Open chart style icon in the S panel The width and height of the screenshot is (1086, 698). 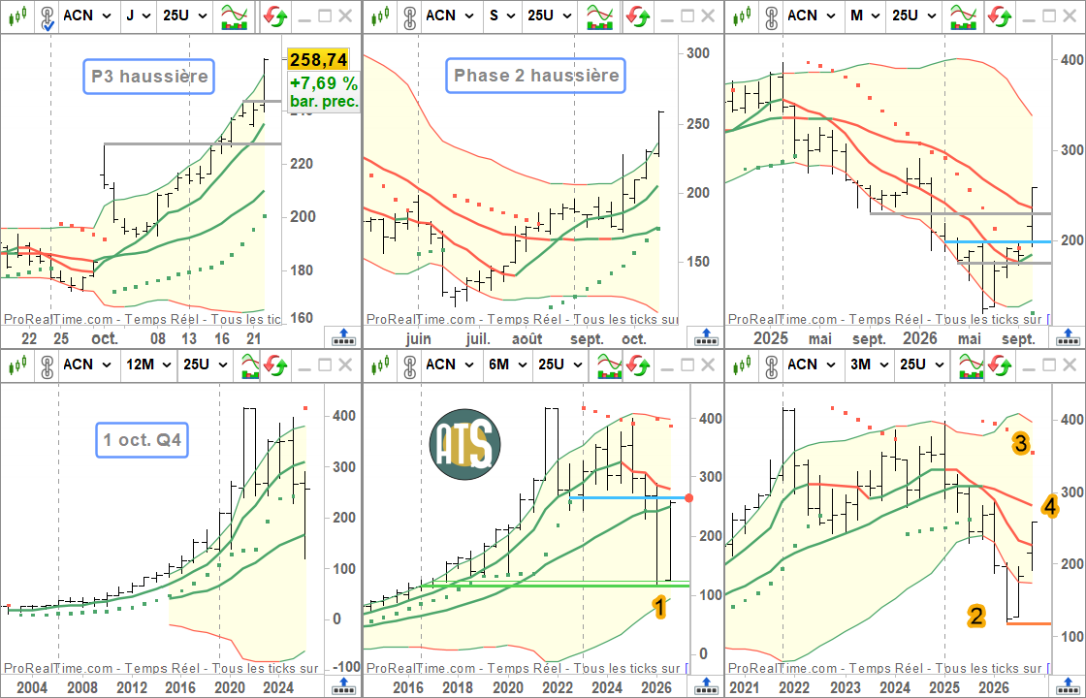(x=381, y=16)
